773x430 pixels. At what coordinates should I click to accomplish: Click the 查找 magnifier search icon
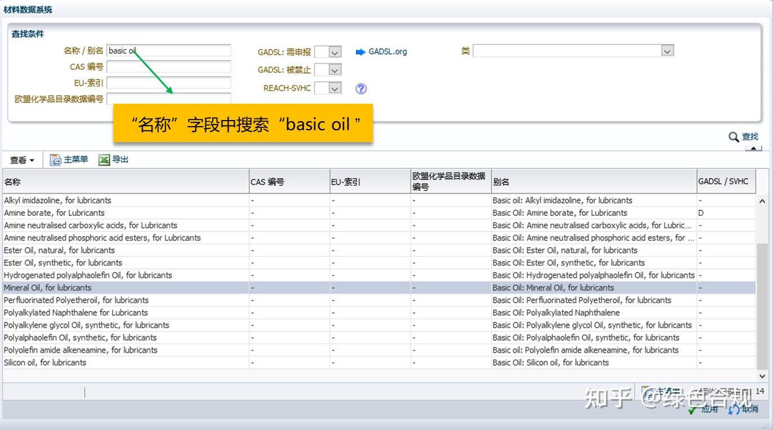click(734, 136)
